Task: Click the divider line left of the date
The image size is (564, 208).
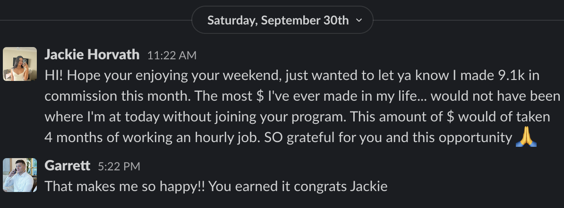Action: coord(94,20)
